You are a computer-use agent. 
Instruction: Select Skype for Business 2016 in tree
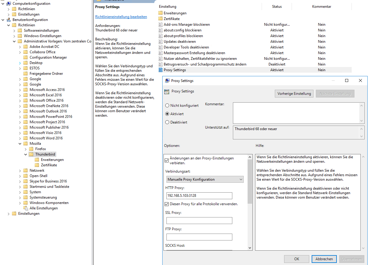click(48, 181)
